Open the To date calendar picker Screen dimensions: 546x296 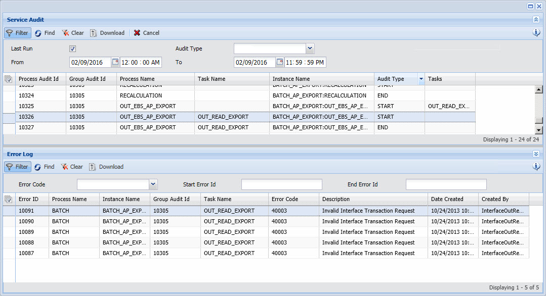pyautogui.click(x=279, y=62)
